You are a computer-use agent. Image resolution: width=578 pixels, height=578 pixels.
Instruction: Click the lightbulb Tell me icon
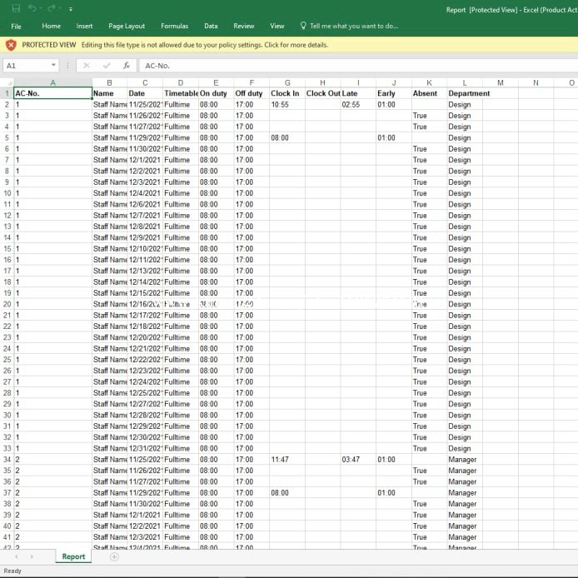[302, 26]
